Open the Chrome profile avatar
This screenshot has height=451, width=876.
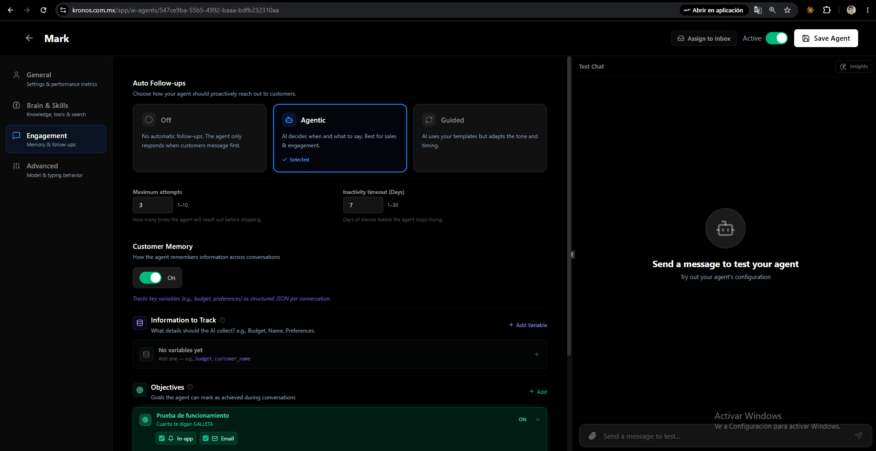coord(851,10)
